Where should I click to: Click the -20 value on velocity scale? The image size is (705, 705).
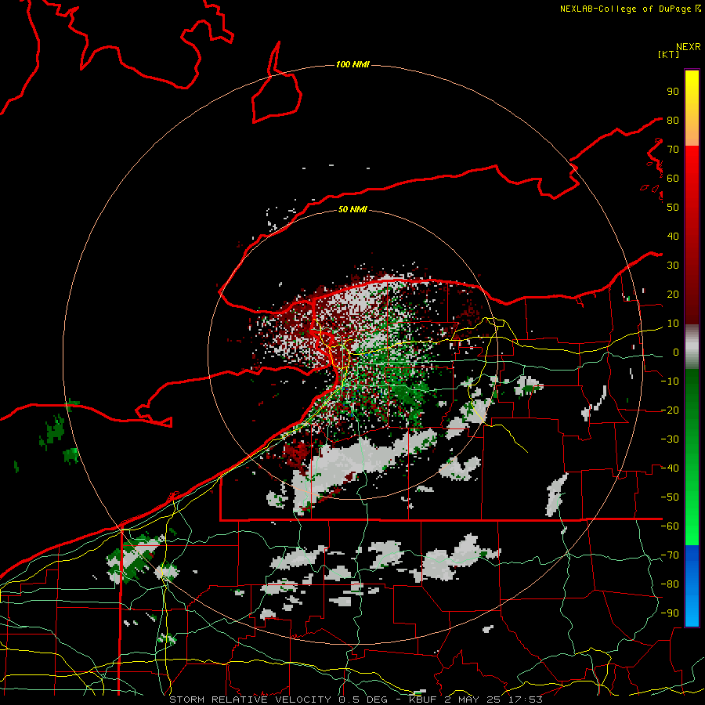click(x=670, y=410)
